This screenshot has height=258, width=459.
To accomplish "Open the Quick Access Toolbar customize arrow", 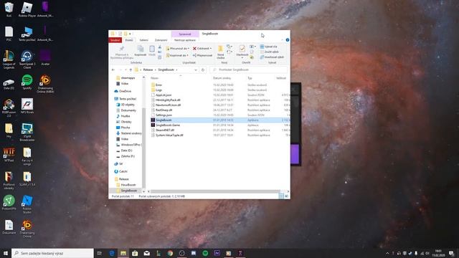I will coord(130,34).
